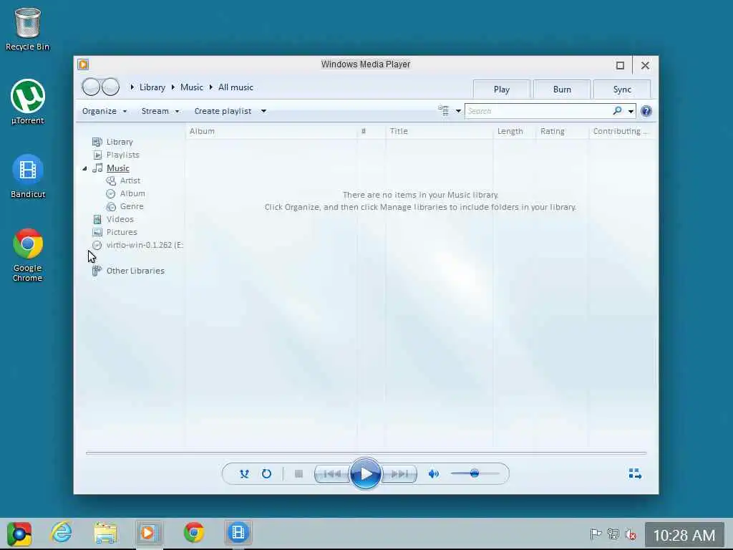
Task: Turn on shuffle in playback controls
Action: (x=244, y=474)
